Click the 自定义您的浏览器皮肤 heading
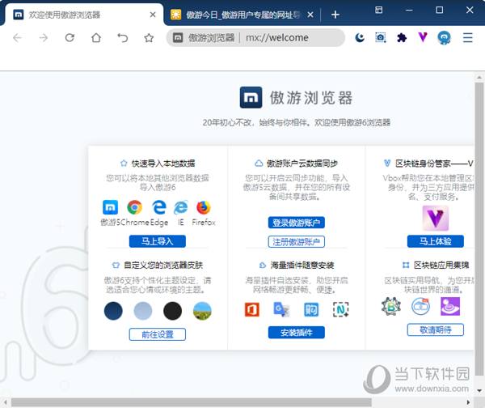 [163, 266]
